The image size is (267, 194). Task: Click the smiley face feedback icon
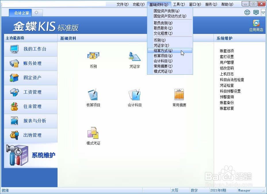tap(247, 12)
